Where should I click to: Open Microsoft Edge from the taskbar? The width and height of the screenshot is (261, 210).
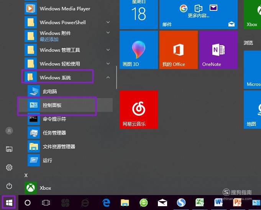tap(106, 202)
